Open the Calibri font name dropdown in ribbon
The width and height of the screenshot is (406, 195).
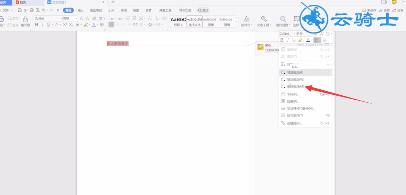(61, 19)
